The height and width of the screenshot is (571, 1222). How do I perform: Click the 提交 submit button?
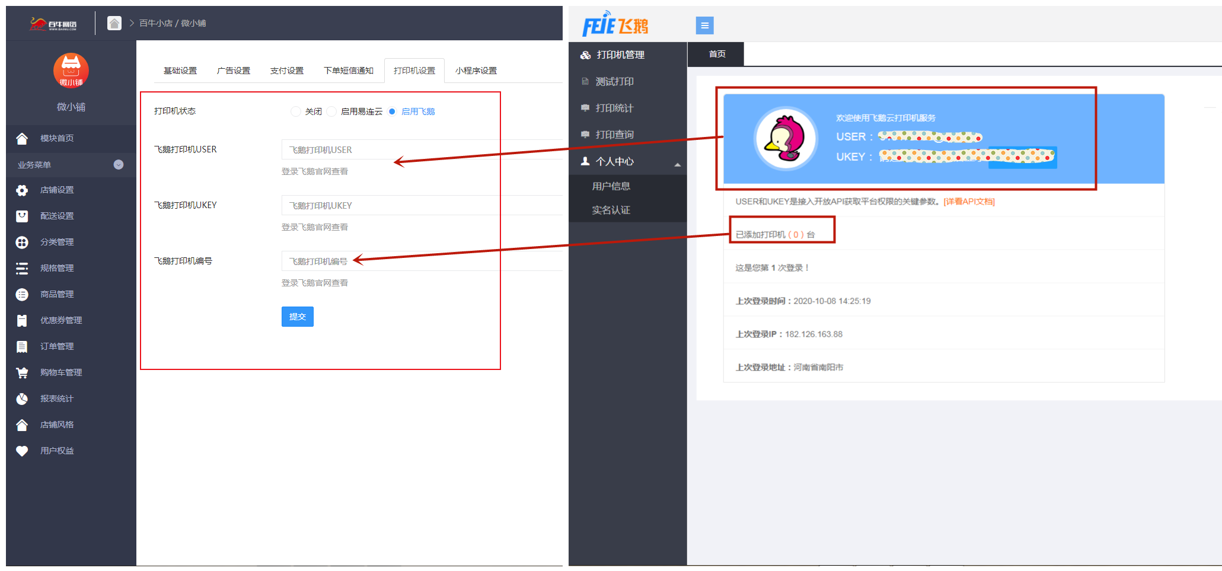[x=298, y=317]
